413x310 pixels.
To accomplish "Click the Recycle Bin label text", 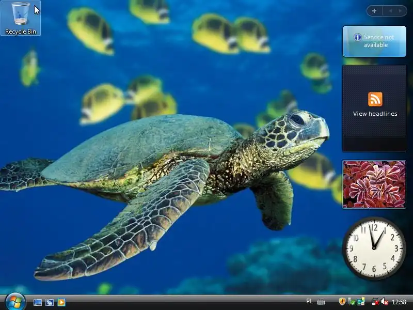I will [21, 32].
